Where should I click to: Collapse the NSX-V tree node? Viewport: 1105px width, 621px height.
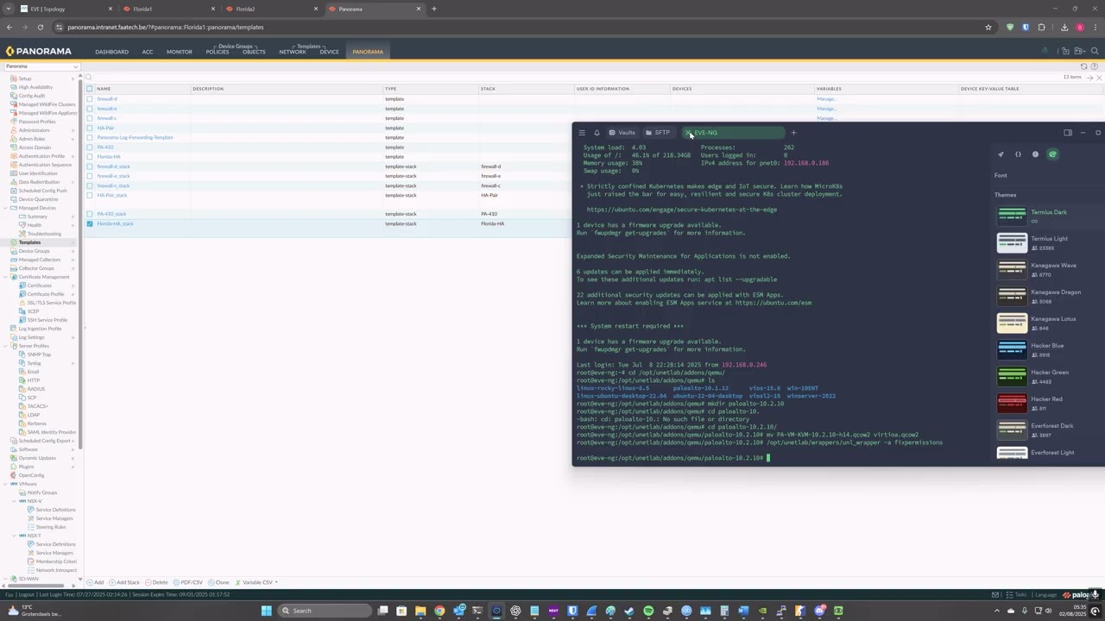tap(15, 501)
